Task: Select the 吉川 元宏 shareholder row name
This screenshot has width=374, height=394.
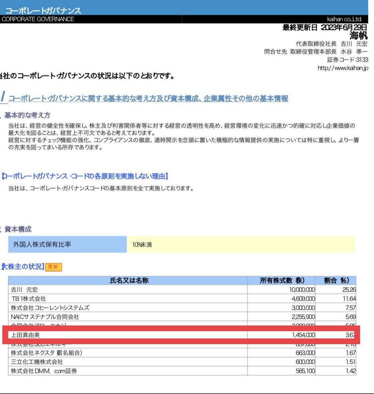Action: 24,290
